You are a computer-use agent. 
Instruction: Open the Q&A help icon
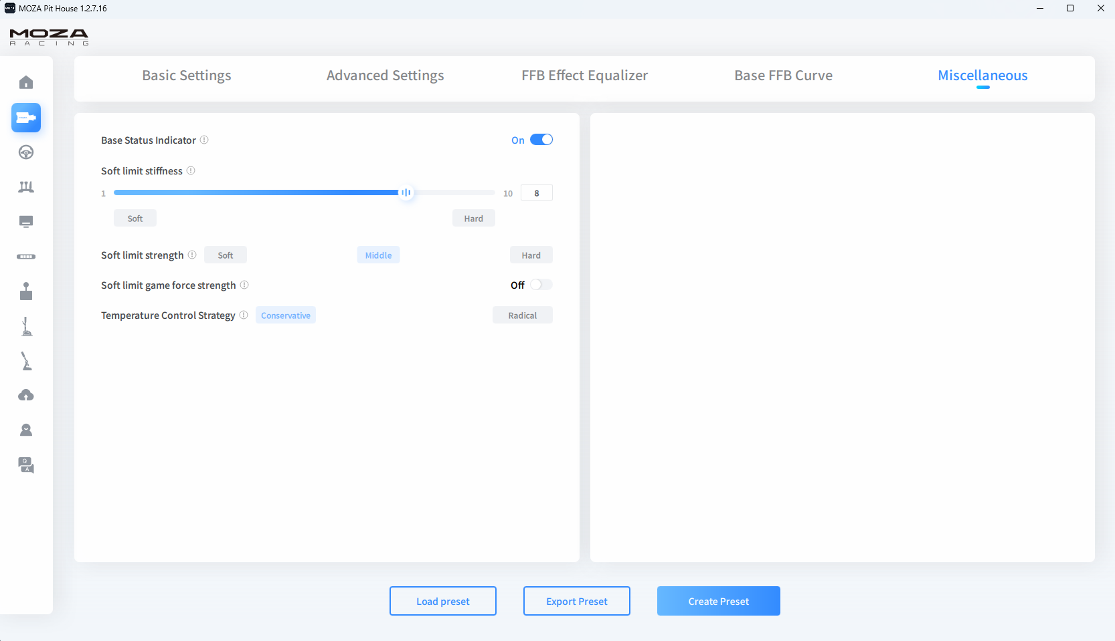pos(26,465)
